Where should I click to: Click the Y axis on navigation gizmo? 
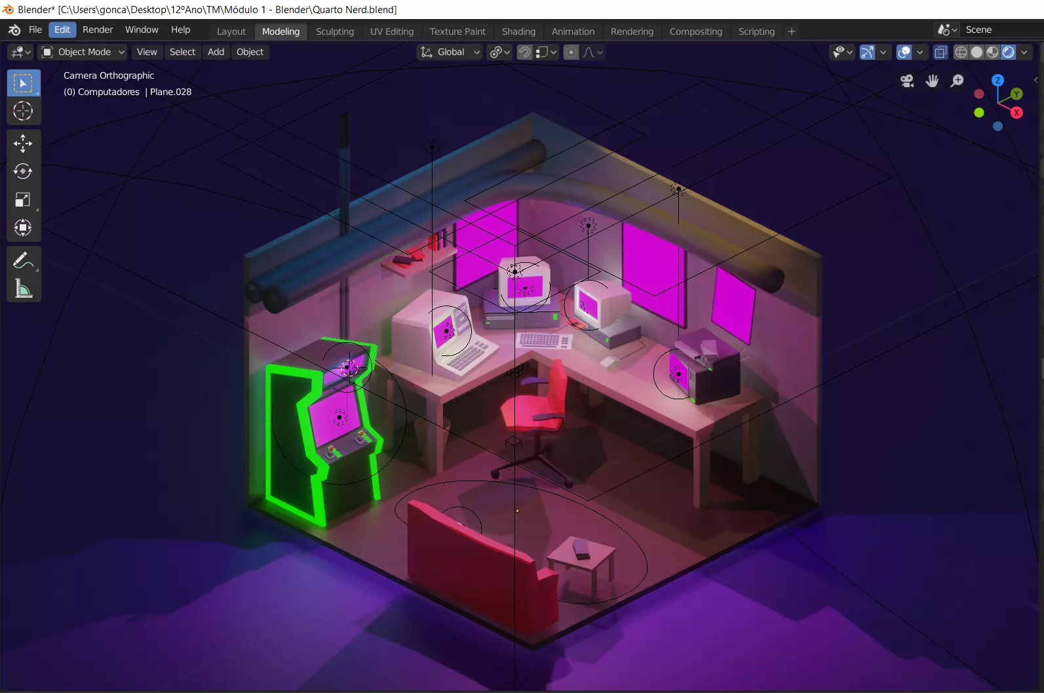point(1016,94)
